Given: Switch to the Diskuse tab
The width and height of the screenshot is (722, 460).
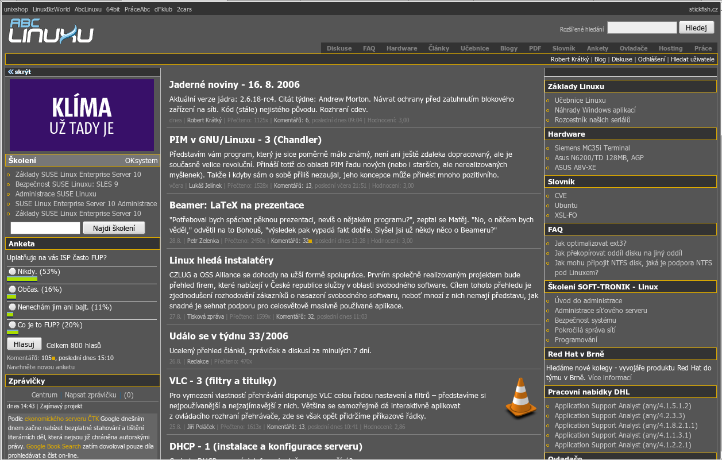Looking at the screenshot, I should pyautogui.click(x=339, y=48).
